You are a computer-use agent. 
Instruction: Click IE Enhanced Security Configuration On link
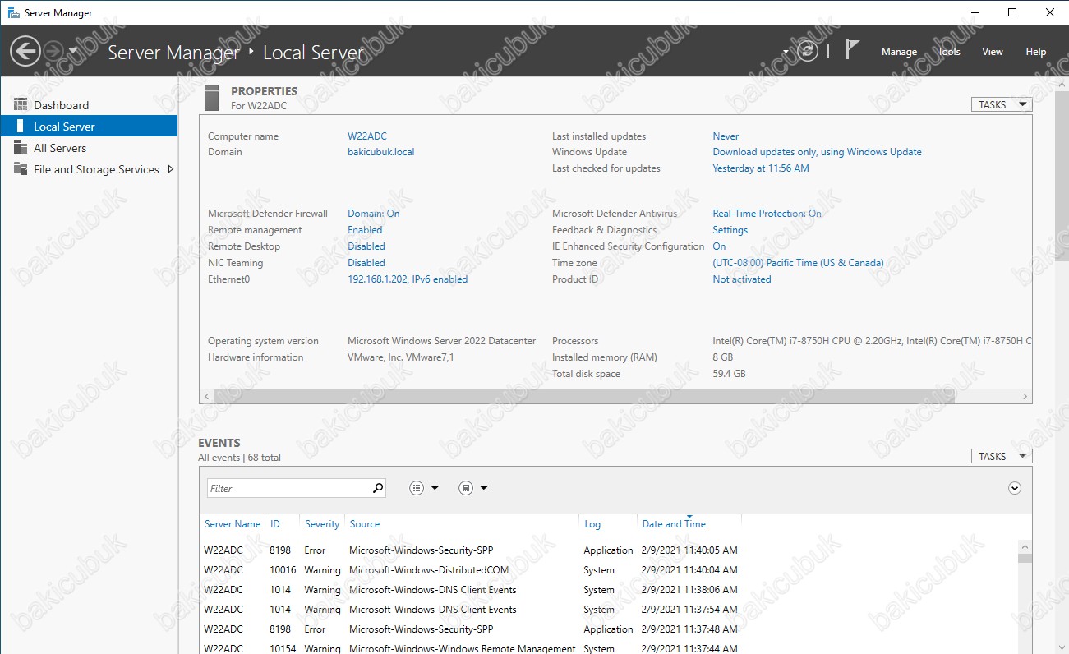[x=719, y=246]
